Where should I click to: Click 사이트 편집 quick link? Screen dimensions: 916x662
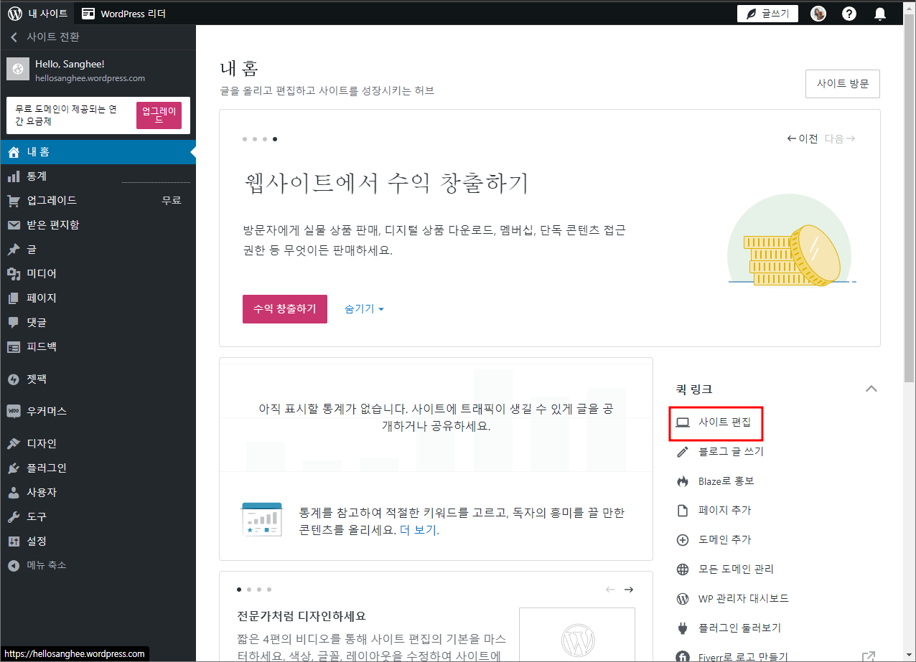(x=715, y=422)
